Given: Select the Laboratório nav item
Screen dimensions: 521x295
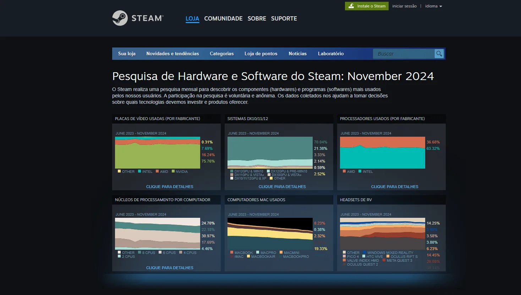Looking at the screenshot, I should (x=330, y=53).
